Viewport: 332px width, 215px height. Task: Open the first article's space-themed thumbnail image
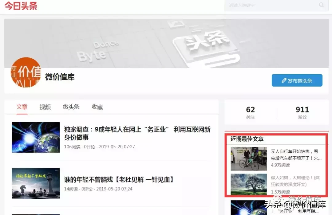pos(36,137)
